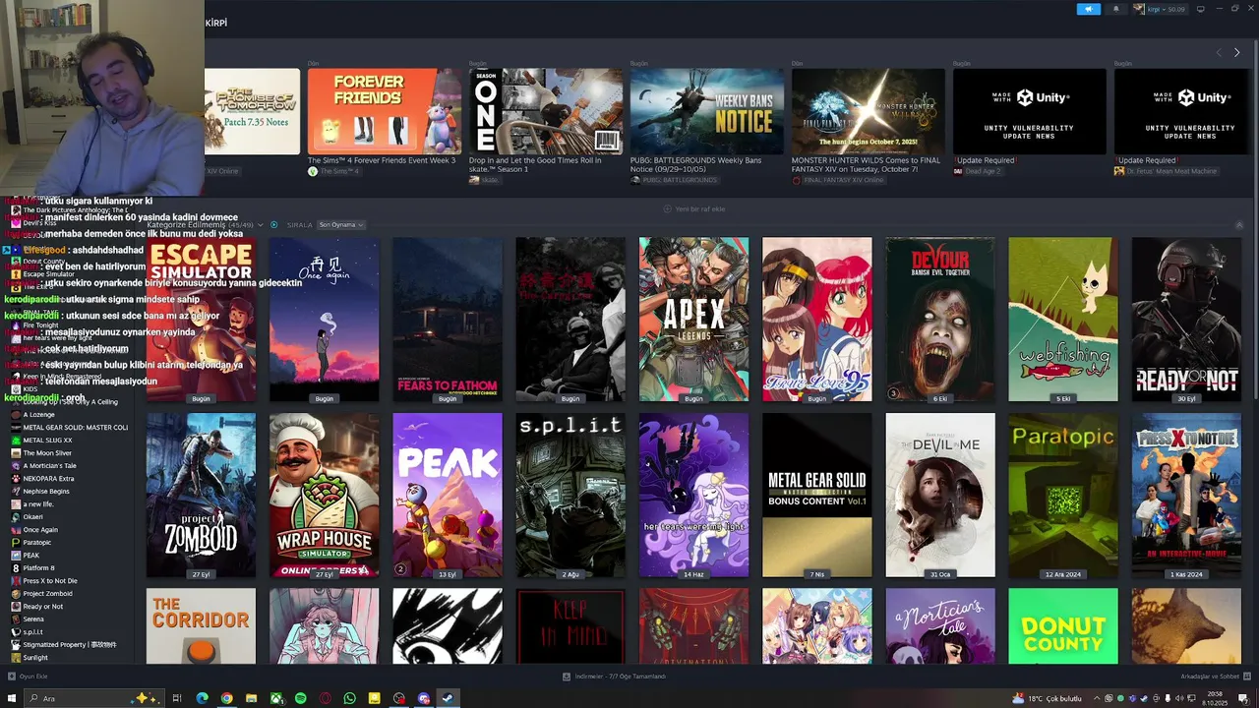Open Steam announcements megaphone button
The height and width of the screenshot is (708, 1259).
[x=1088, y=9]
